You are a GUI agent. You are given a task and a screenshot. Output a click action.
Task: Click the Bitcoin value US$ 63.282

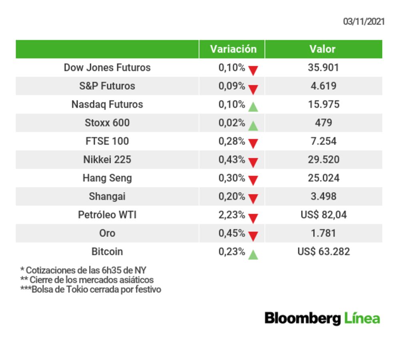[x=324, y=252]
